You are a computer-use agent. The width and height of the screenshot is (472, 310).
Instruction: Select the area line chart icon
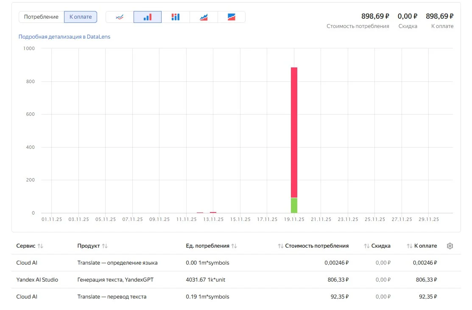[x=204, y=17]
